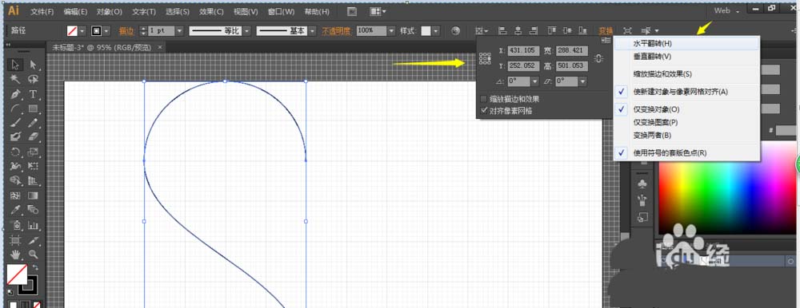
Task: Select the Selection tool (black arrow)
Action: coord(16,65)
